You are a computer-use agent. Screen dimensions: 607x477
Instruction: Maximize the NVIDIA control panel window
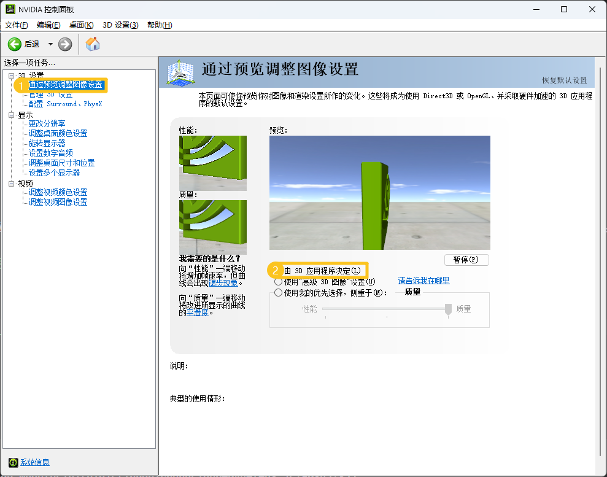[x=564, y=9]
